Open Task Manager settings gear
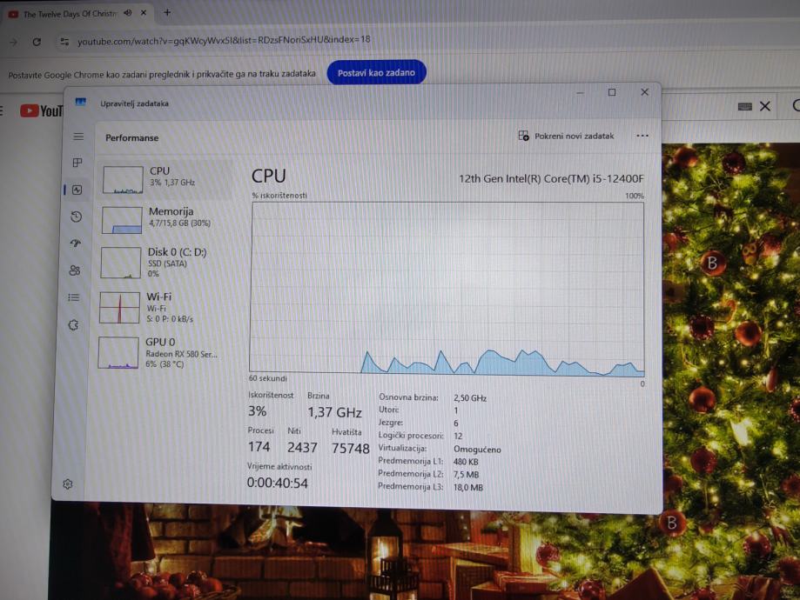The image size is (800, 600). pos(67,483)
